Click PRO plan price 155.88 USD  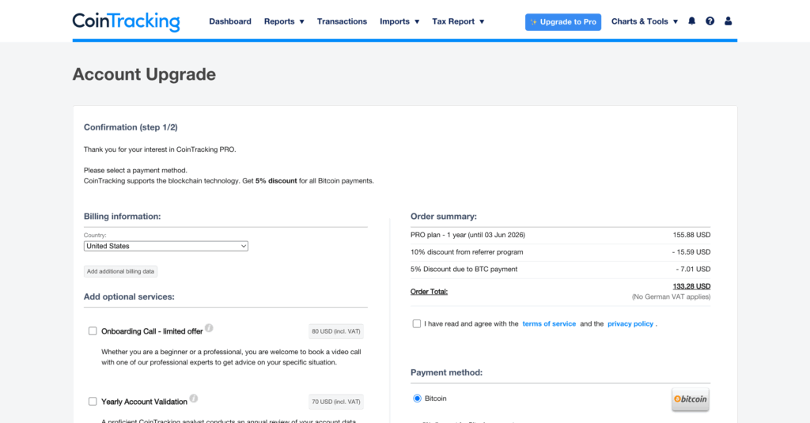(691, 235)
